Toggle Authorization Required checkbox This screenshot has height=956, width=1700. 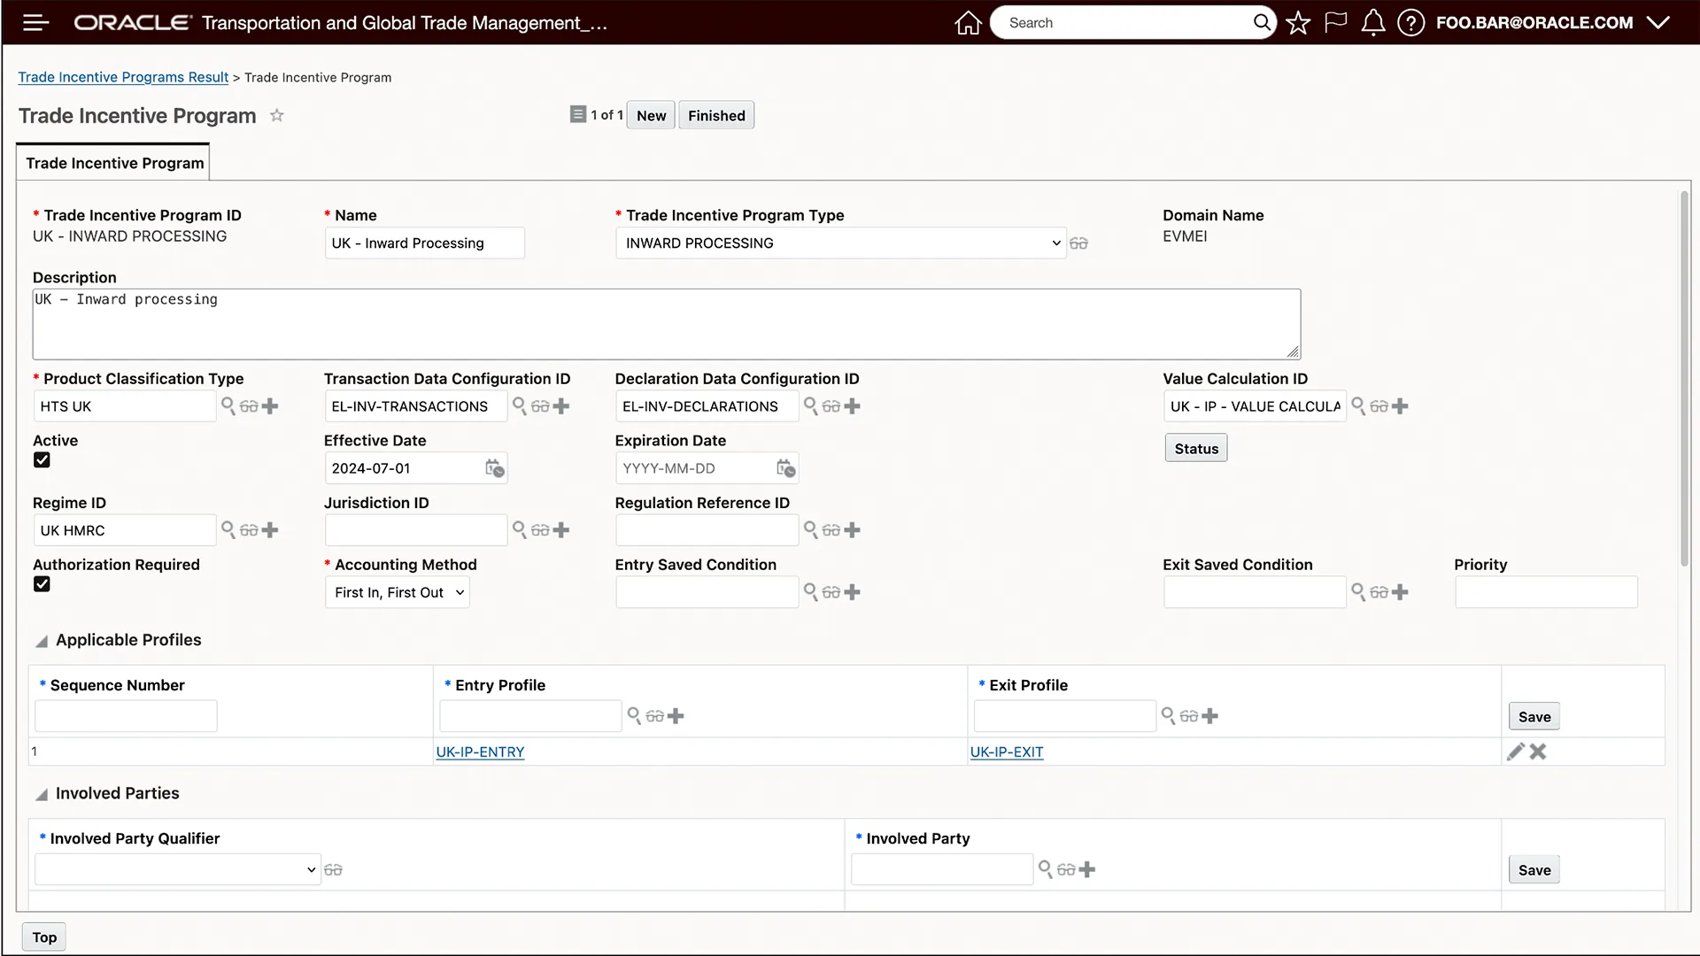tap(42, 584)
